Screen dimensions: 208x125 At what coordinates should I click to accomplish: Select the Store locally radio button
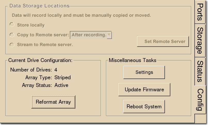[x=12, y=25]
